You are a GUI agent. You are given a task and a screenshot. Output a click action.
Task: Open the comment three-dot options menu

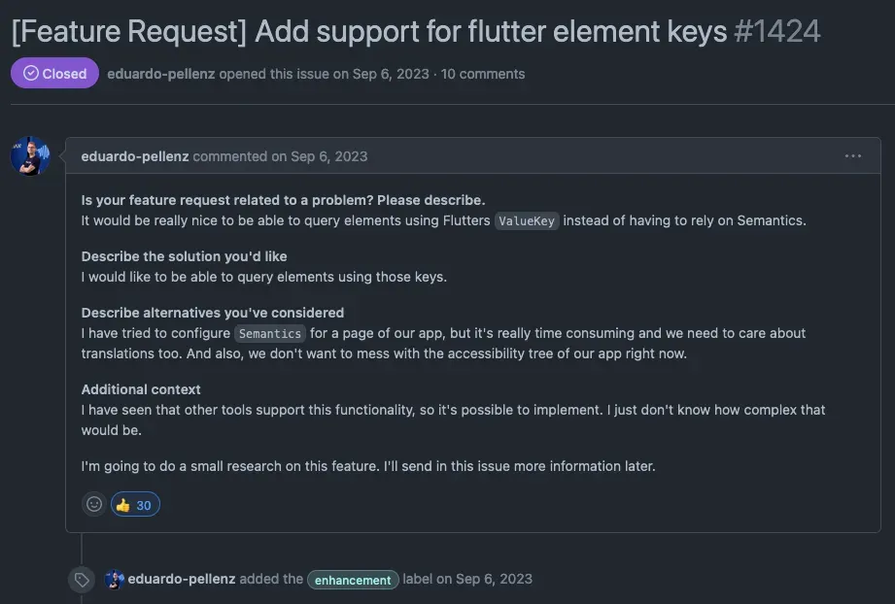pyautogui.click(x=852, y=156)
